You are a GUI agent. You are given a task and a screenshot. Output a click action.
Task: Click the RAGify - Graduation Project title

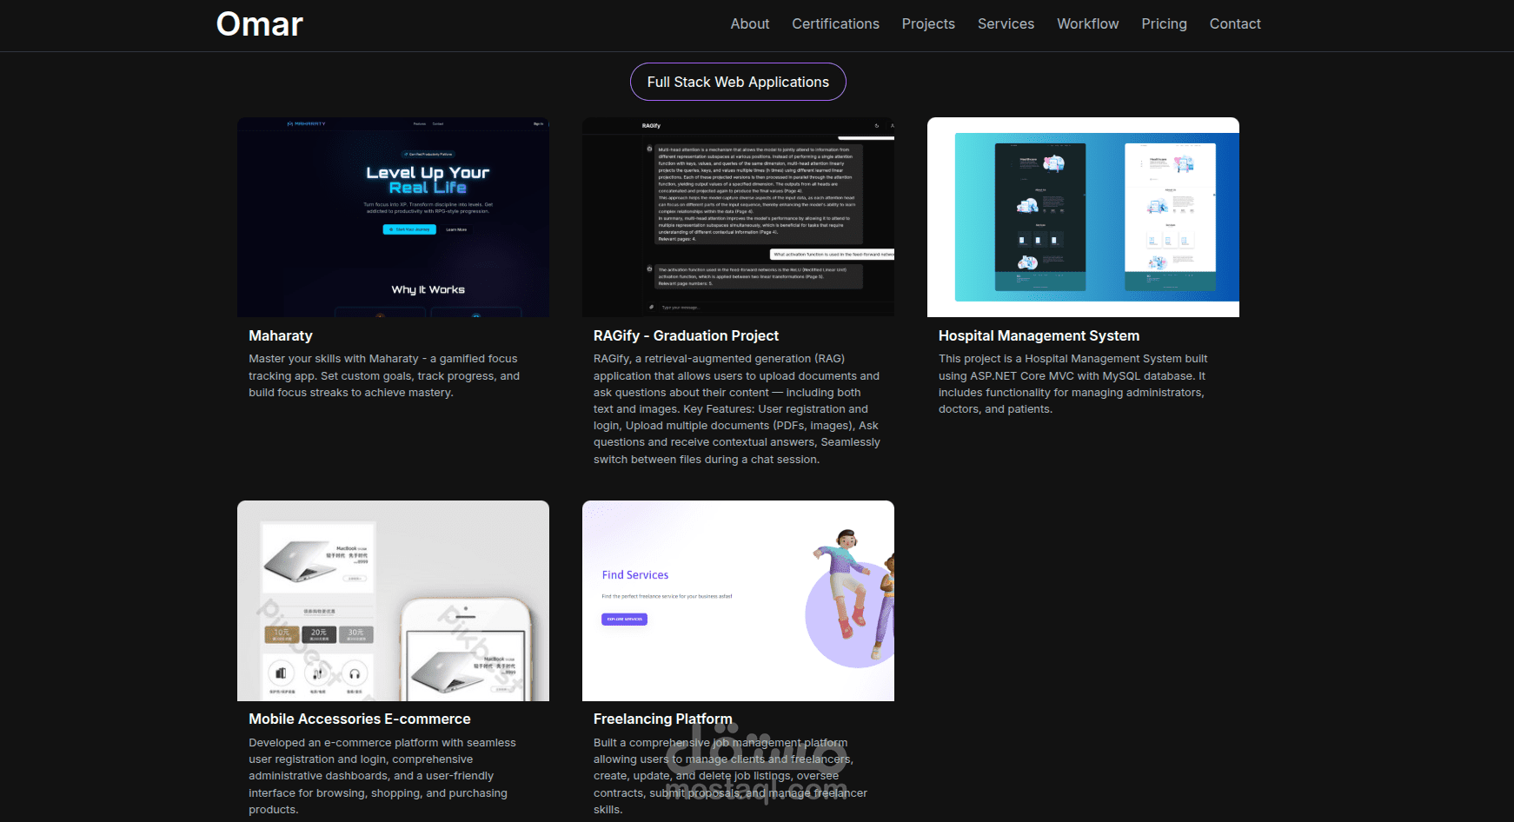(x=686, y=335)
